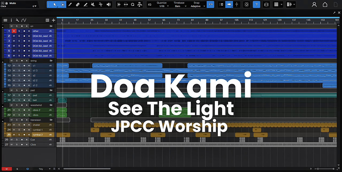Mute the 'woodwind' folder track
Viewport: 342px width, 172px height.
11,105
